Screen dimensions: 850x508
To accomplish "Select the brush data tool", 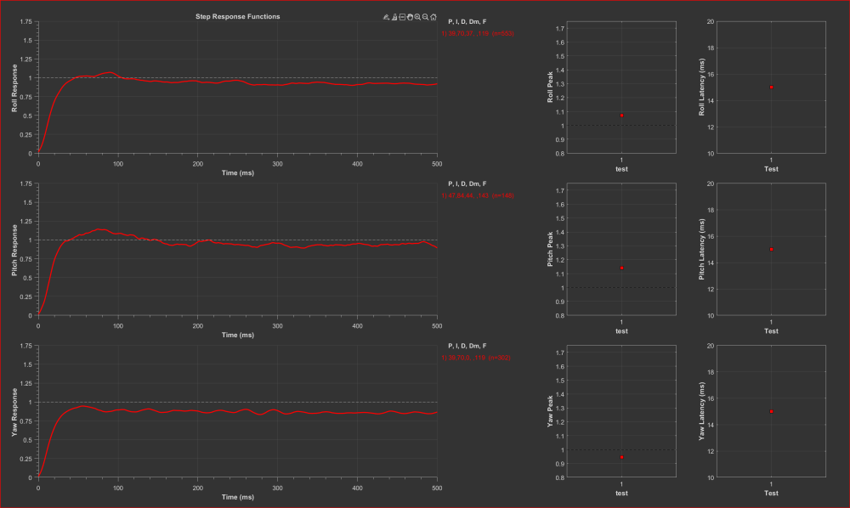I will (394, 17).
